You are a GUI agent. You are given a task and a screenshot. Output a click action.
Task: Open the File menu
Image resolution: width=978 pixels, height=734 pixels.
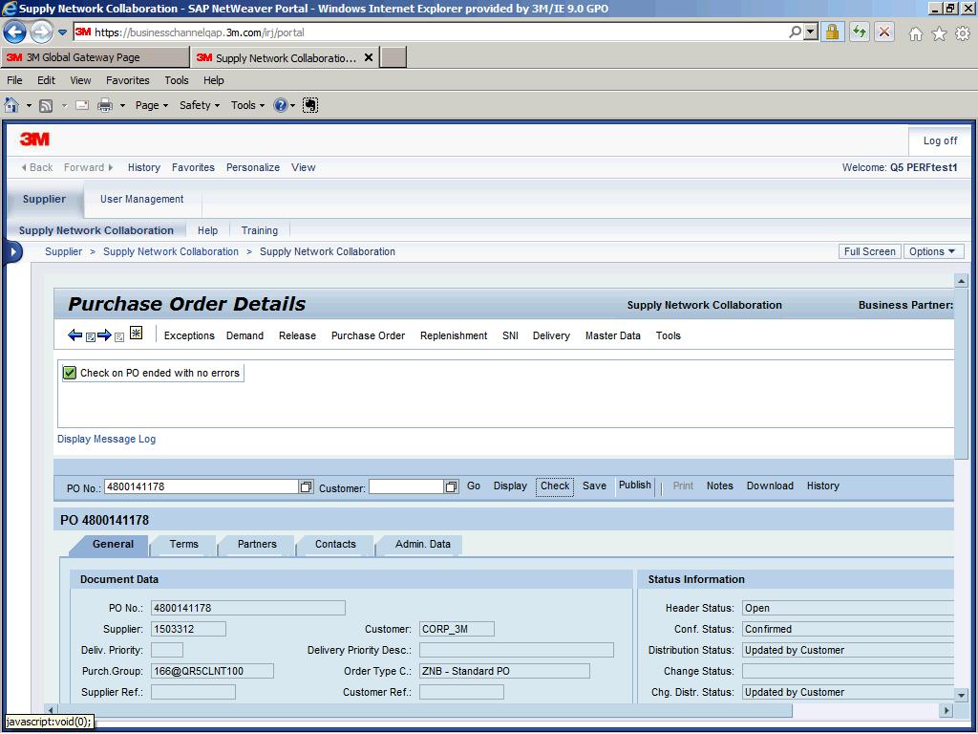[14, 80]
